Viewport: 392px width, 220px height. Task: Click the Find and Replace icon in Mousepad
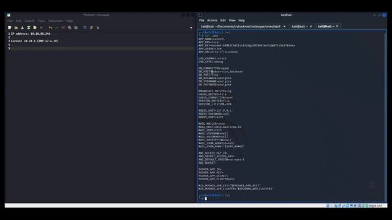[x=91, y=28]
